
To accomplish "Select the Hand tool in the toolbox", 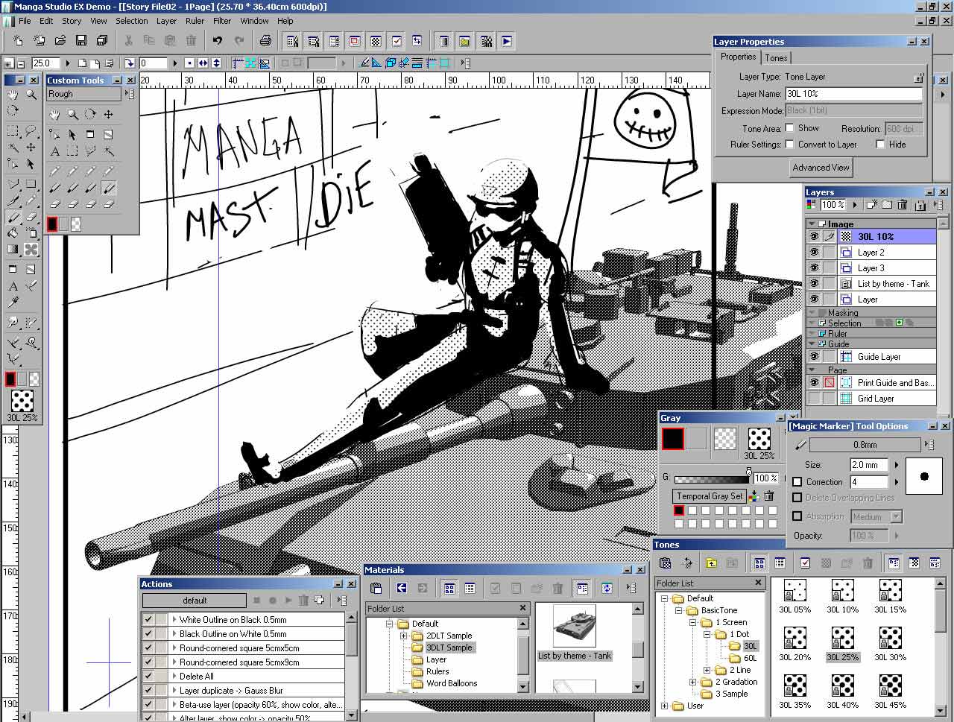I will [13, 95].
